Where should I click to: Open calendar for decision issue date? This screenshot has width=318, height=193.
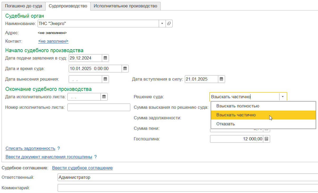(x=105, y=79)
